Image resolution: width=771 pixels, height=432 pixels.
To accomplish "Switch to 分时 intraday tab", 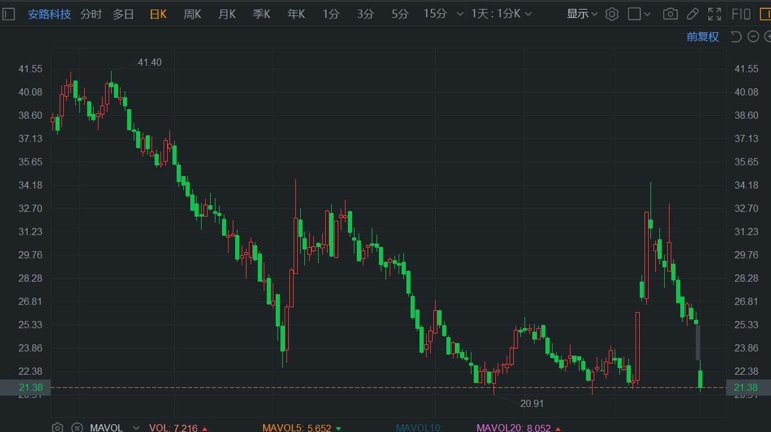I will pos(91,14).
